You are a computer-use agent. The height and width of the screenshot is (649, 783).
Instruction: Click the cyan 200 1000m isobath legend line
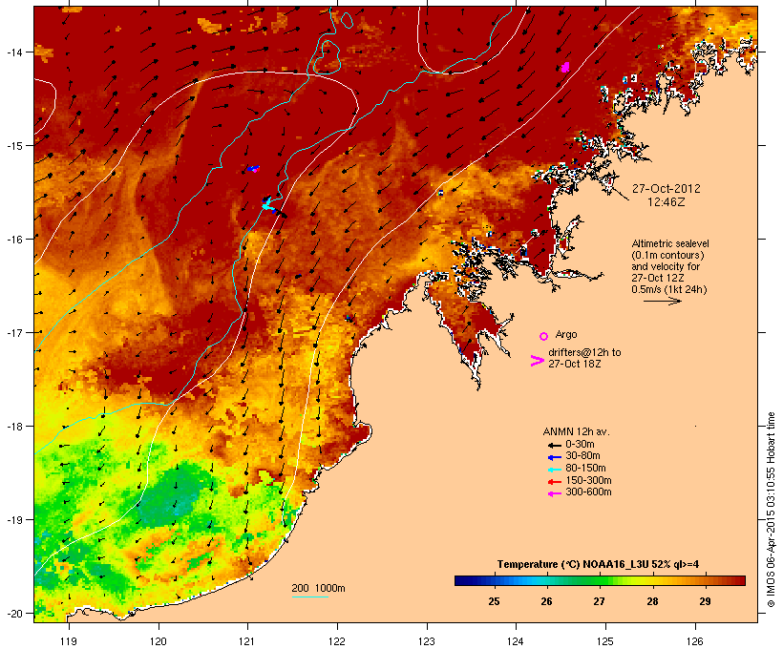[309, 597]
